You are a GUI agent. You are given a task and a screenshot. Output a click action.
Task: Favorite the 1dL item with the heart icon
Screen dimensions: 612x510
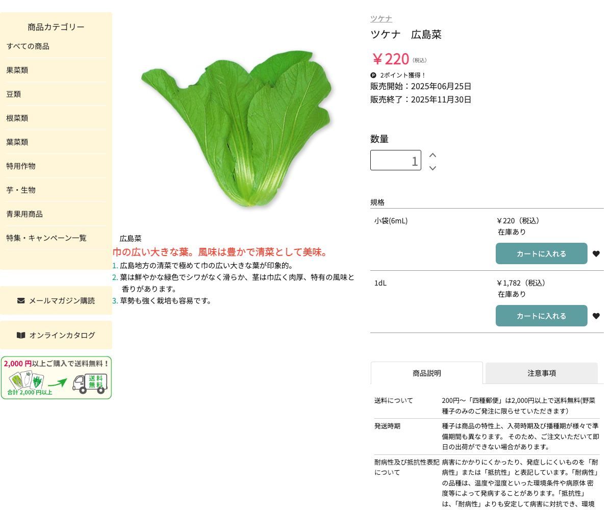pos(596,316)
